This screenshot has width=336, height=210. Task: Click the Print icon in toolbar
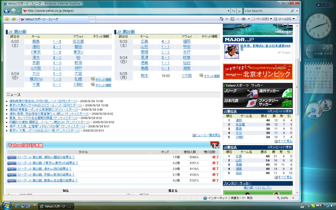(x=244, y=19)
